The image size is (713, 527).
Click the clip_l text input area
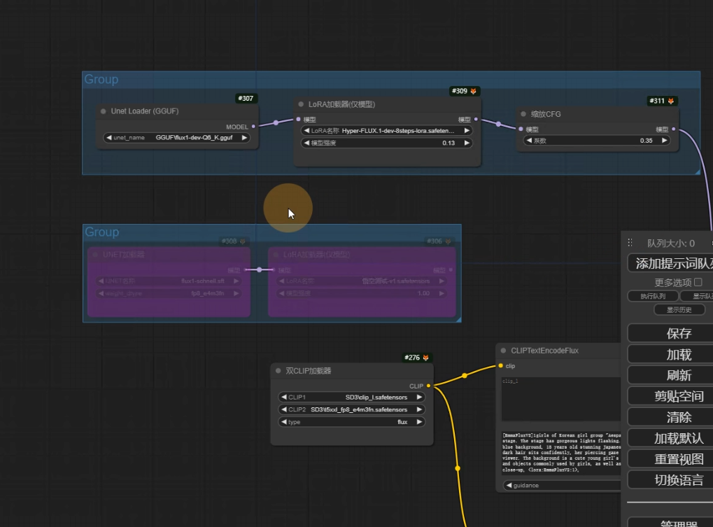(560, 399)
